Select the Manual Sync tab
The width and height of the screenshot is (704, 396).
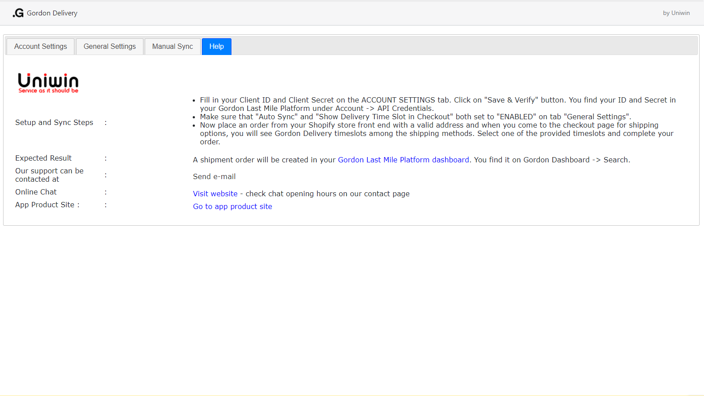tap(172, 47)
